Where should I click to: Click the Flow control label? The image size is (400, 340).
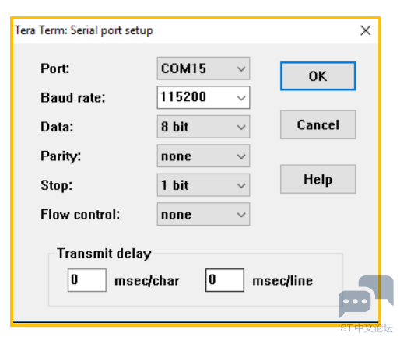pyautogui.click(x=80, y=215)
